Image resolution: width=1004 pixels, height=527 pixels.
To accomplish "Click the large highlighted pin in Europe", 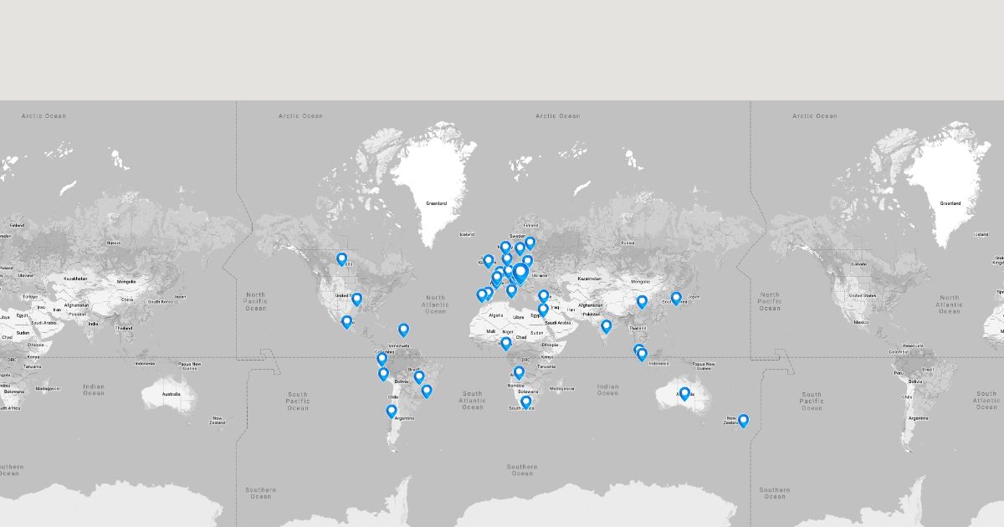I will [520, 273].
